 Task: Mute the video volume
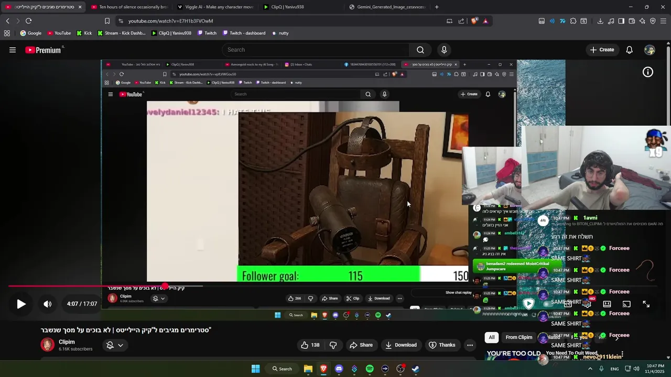47,304
